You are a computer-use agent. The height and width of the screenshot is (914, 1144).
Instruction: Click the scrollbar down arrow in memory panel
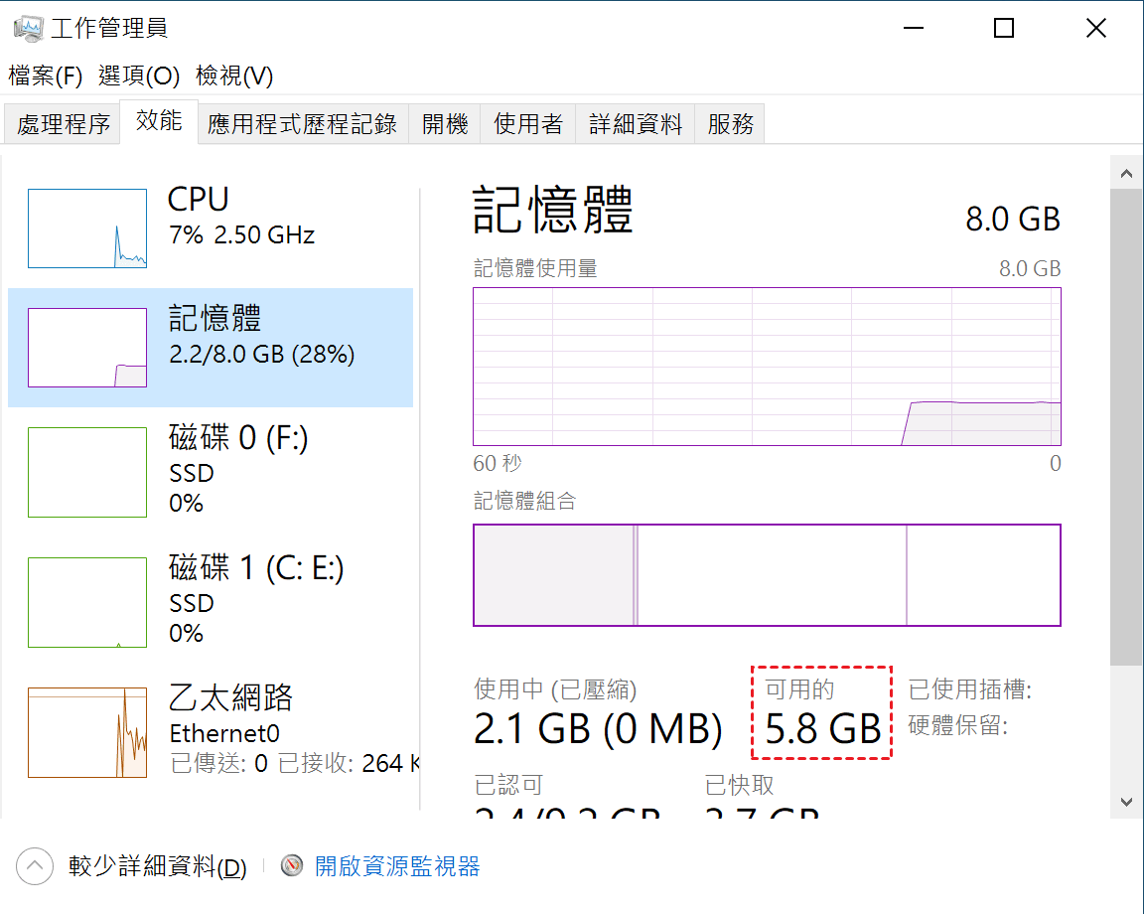[x=1126, y=802]
